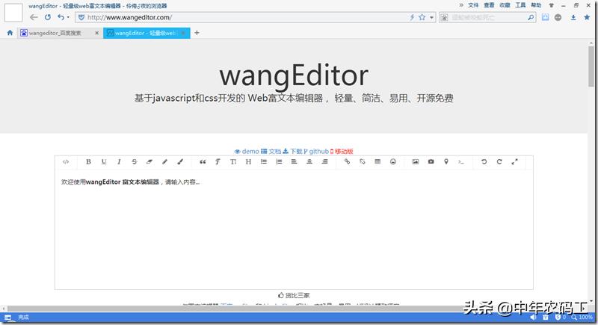Apply bold formatting with B icon

click(88, 162)
